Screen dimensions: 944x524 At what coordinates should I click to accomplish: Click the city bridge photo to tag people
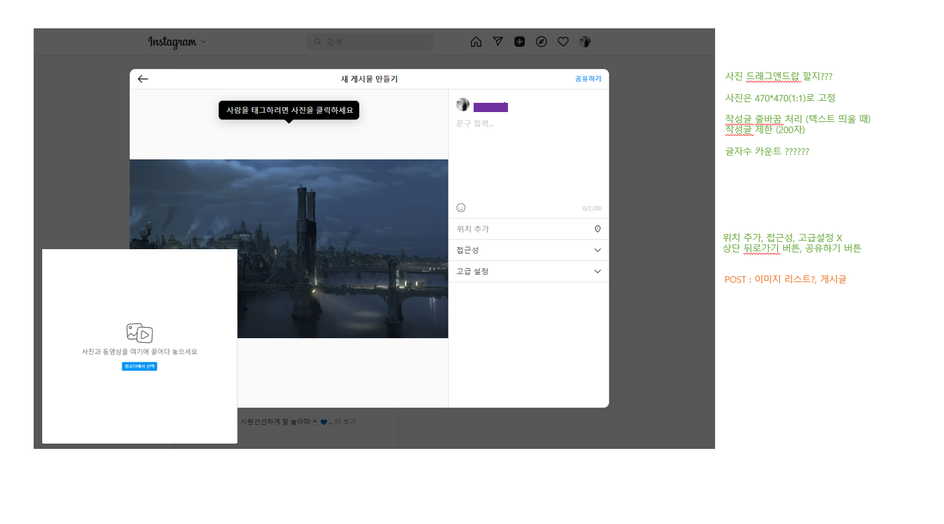coord(289,248)
